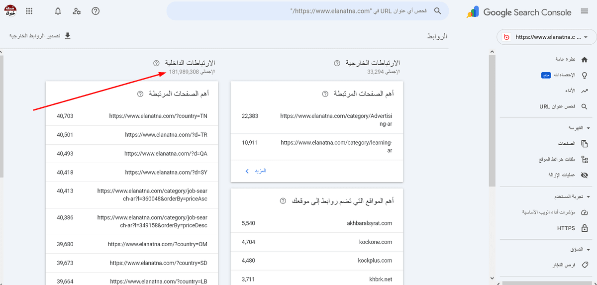
Task: Click help icon beside أهم المواقع التي تضم روابط
Action: [x=283, y=201]
